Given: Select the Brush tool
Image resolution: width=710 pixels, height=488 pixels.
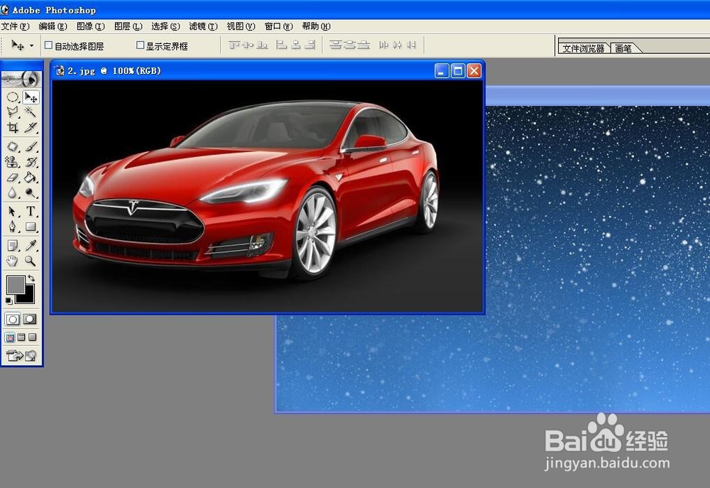Looking at the screenshot, I should point(31,146).
